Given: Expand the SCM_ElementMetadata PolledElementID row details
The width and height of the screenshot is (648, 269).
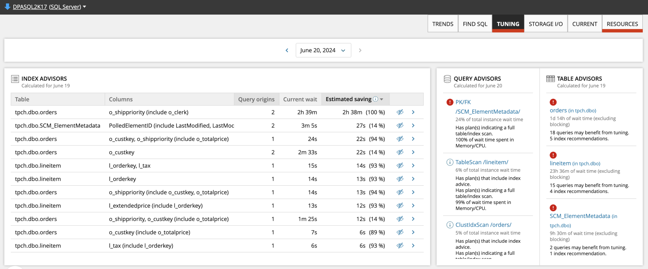Looking at the screenshot, I should [x=413, y=125].
